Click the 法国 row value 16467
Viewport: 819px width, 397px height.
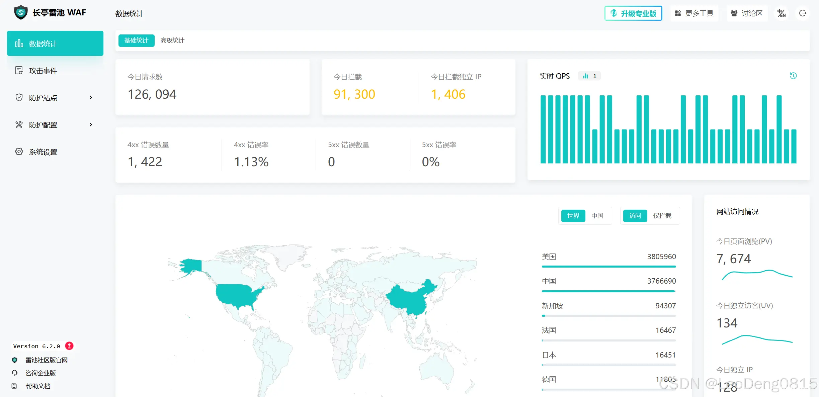(666, 330)
